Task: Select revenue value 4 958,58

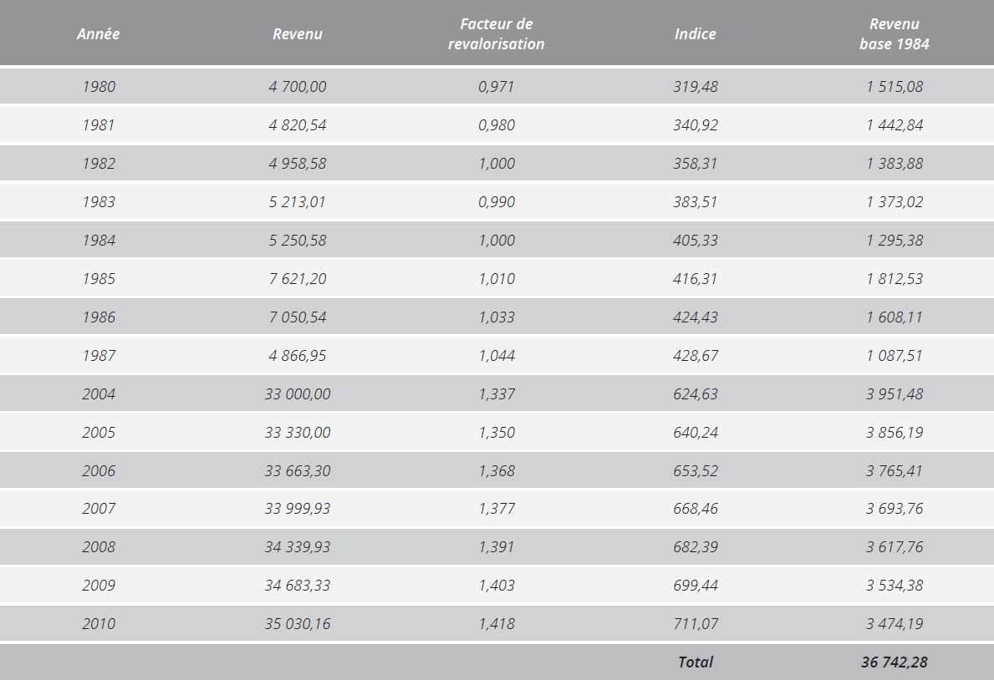Action: click(x=298, y=164)
